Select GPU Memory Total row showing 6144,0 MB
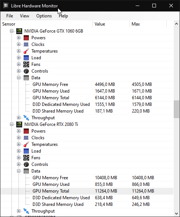 pyautogui.click(x=87, y=98)
